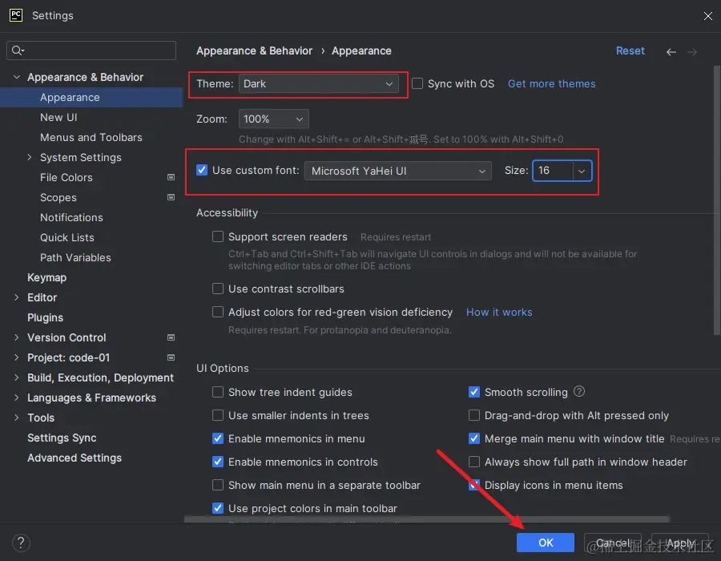Open the Settings Sync page
This screenshot has height=561, width=721.
point(62,438)
